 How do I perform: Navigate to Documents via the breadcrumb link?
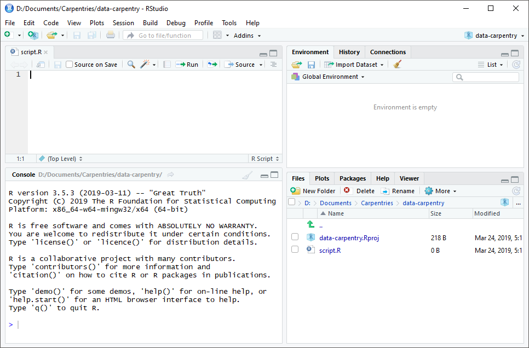point(335,202)
